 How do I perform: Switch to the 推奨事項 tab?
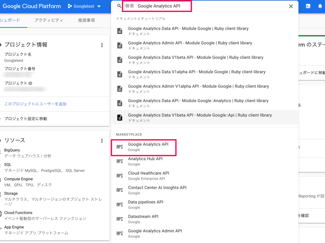tap(86, 20)
